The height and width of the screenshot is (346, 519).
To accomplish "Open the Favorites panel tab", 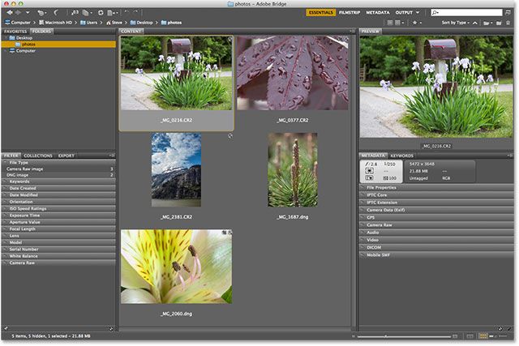I will (15, 31).
